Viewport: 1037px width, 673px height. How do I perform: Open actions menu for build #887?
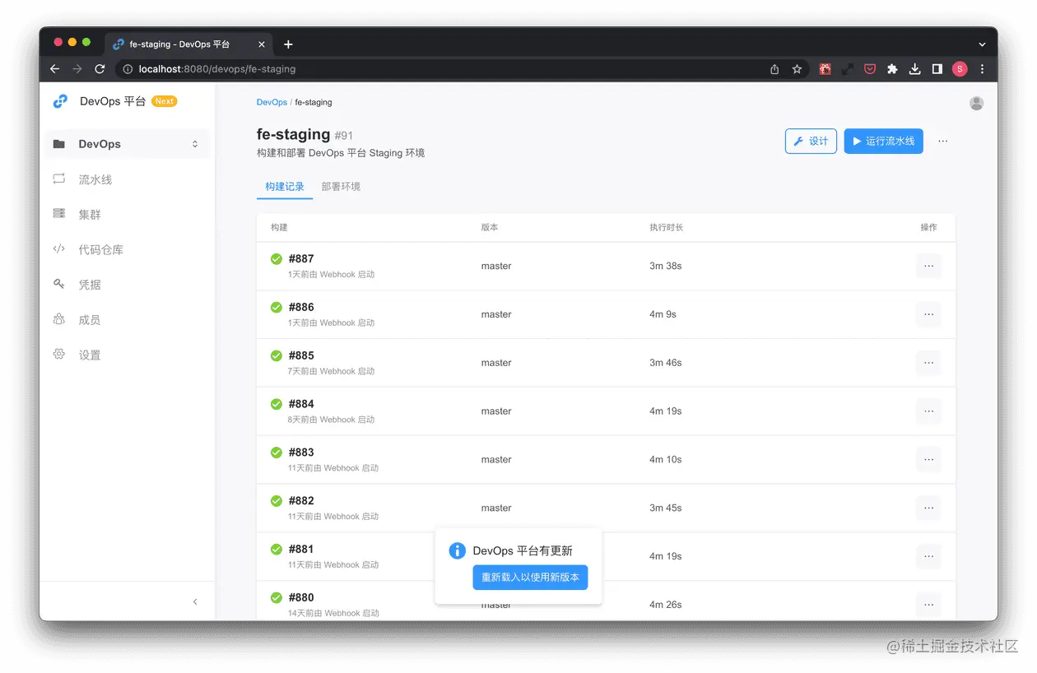pyautogui.click(x=929, y=266)
